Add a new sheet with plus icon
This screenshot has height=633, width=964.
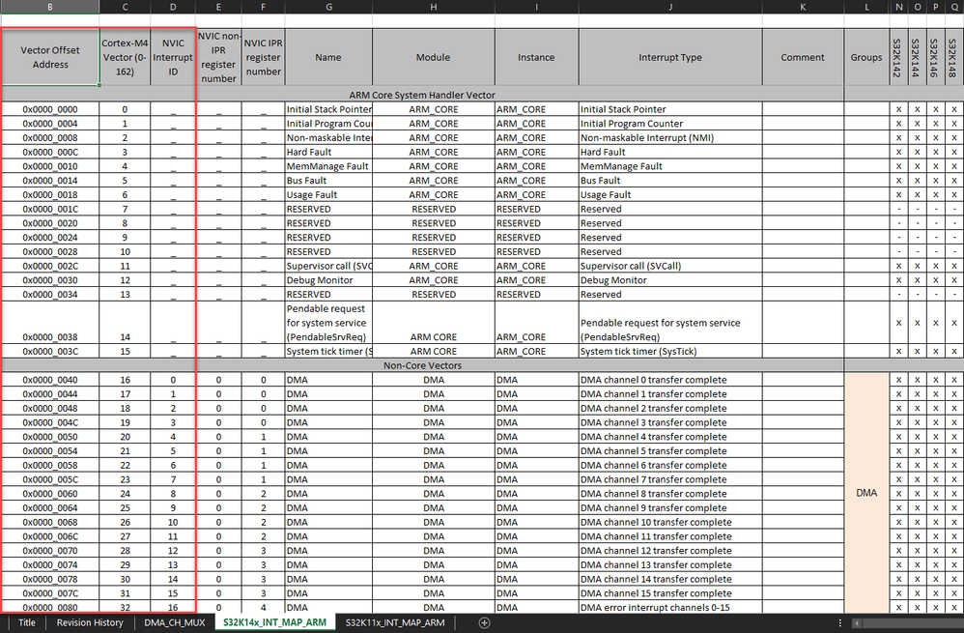tap(485, 622)
